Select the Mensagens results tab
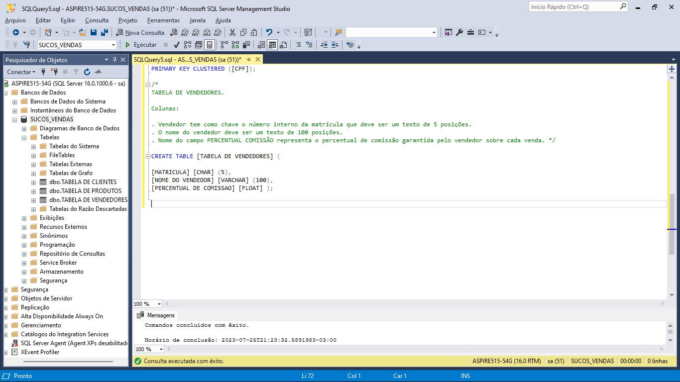 coord(156,315)
